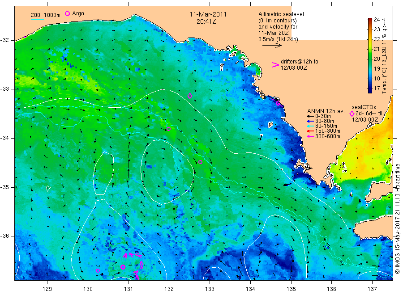Click the cyan 200m contour line sample in the legend
Image resolution: width=403 pixels, height=295 pixels.
click(x=37, y=19)
